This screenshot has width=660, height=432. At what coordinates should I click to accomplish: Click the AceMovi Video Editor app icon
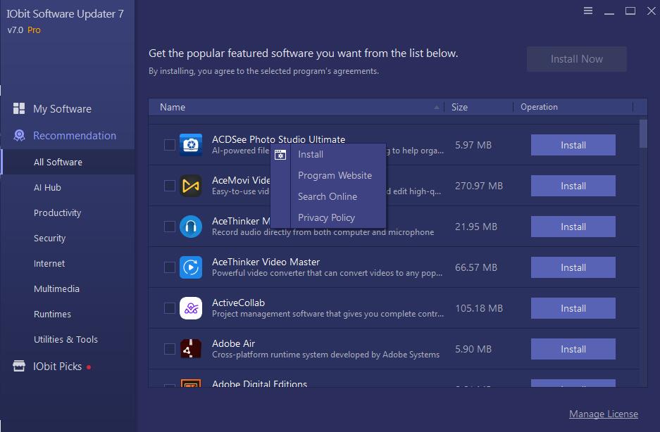(x=191, y=186)
